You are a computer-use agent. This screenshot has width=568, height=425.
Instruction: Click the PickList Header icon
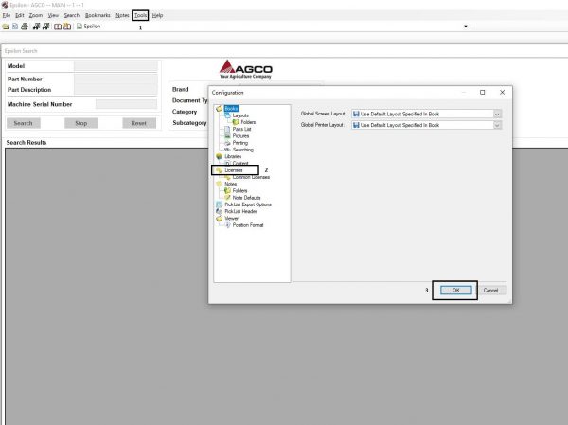click(x=220, y=211)
